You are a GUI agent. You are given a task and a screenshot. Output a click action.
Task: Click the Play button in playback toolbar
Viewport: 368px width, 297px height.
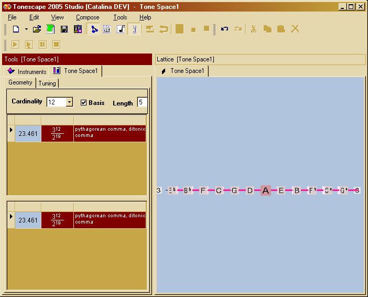[x=15, y=45]
